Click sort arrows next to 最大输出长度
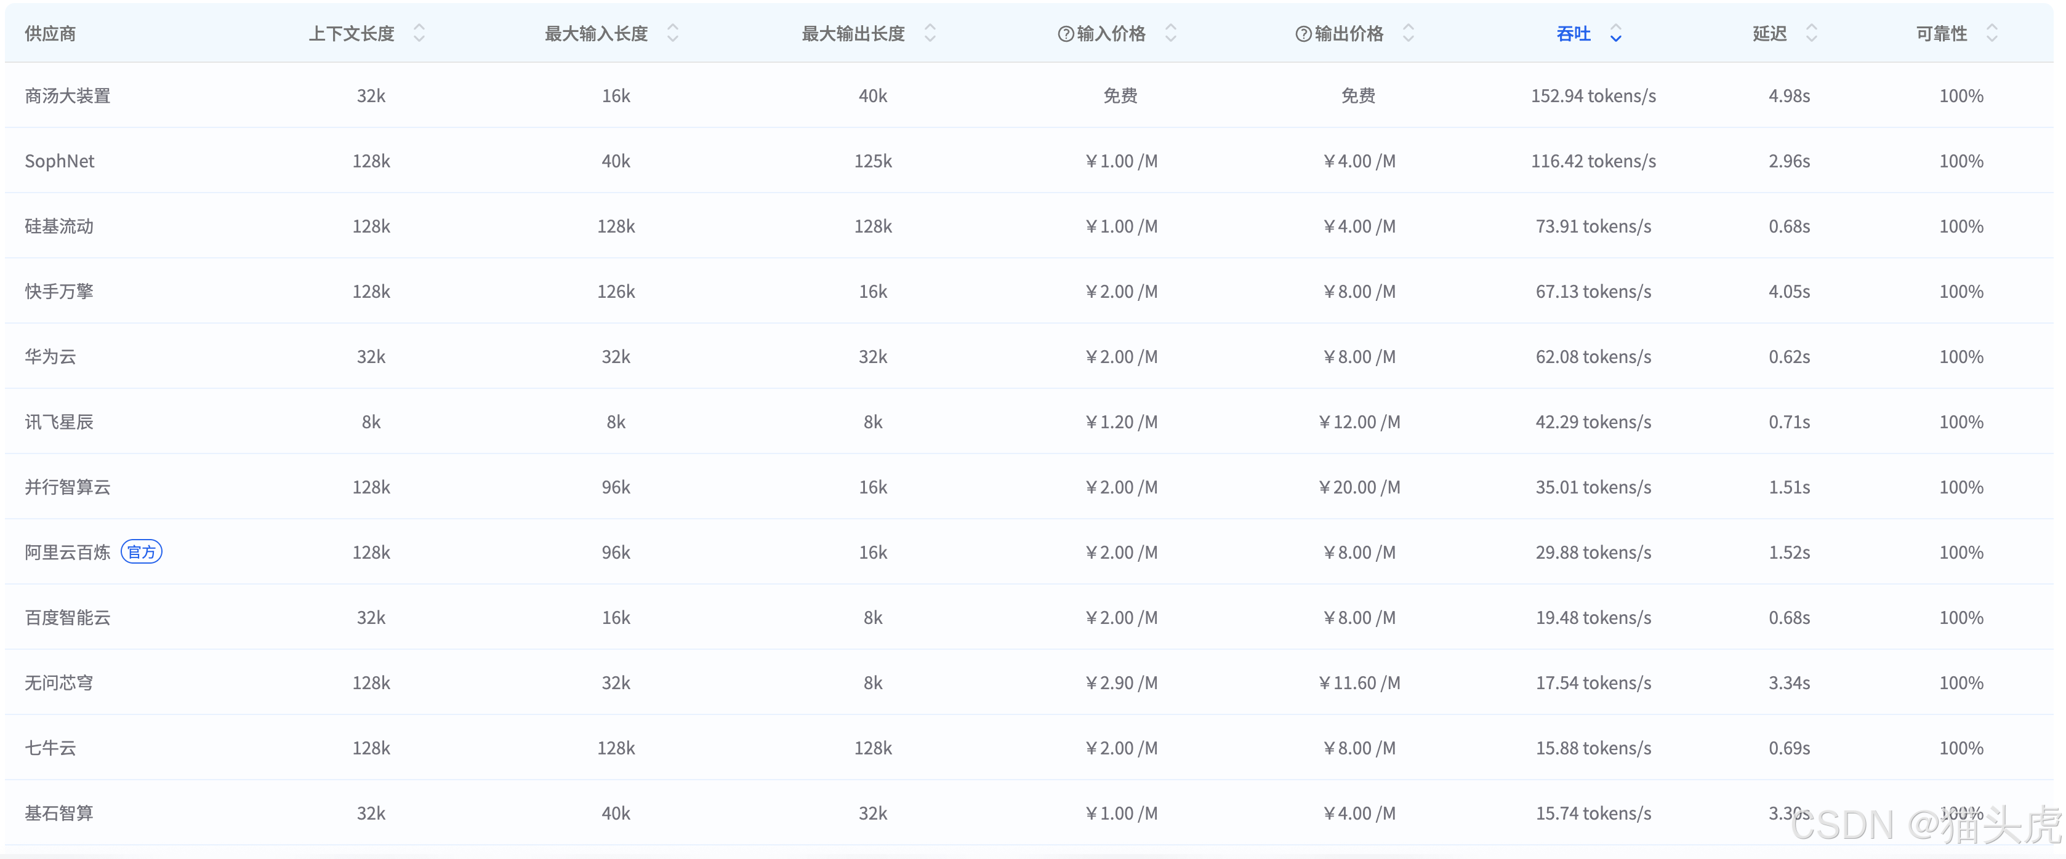Image resolution: width=2066 pixels, height=859 pixels. [x=930, y=33]
